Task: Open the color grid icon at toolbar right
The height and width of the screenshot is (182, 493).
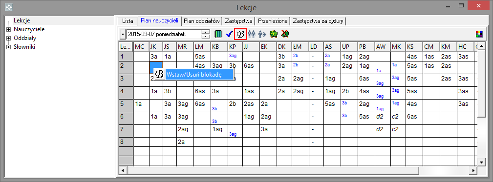Action: click(x=479, y=34)
